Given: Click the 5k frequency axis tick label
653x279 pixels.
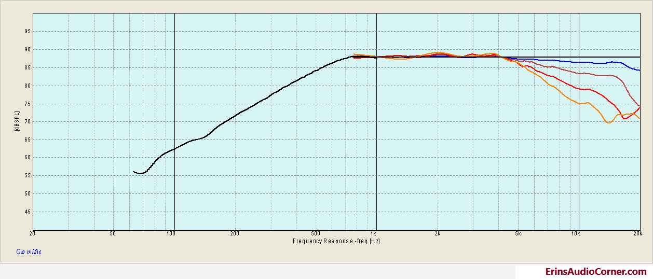Looking at the screenshot, I should point(518,234).
